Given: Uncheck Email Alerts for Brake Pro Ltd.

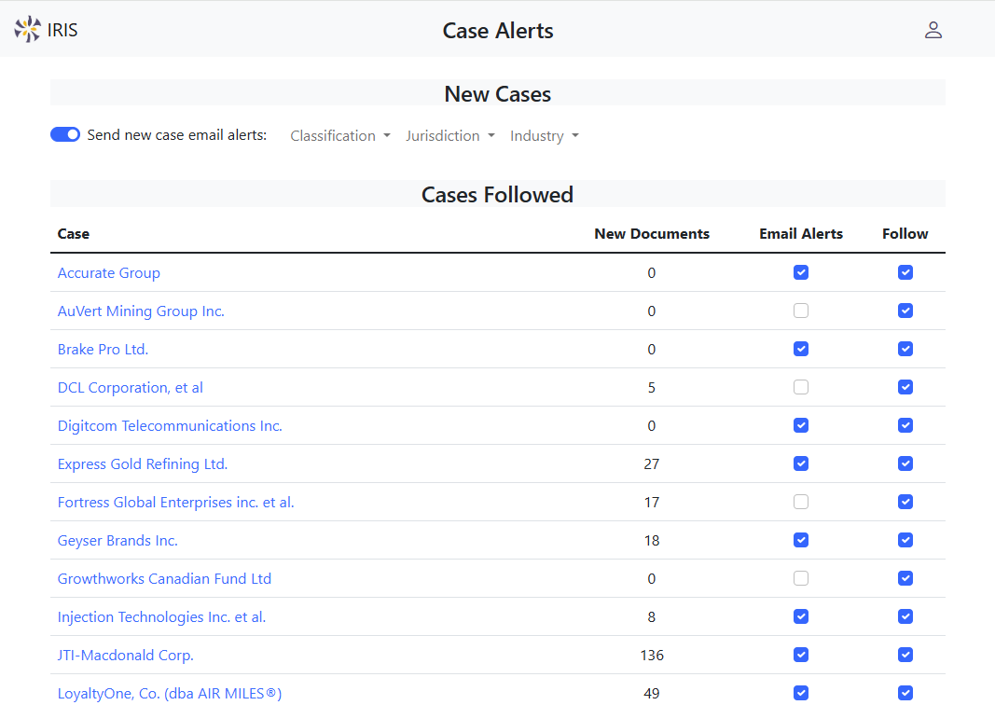Looking at the screenshot, I should 801,349.
